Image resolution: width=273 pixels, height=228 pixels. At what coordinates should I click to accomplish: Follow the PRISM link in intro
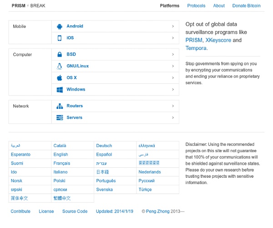[194, 40]
